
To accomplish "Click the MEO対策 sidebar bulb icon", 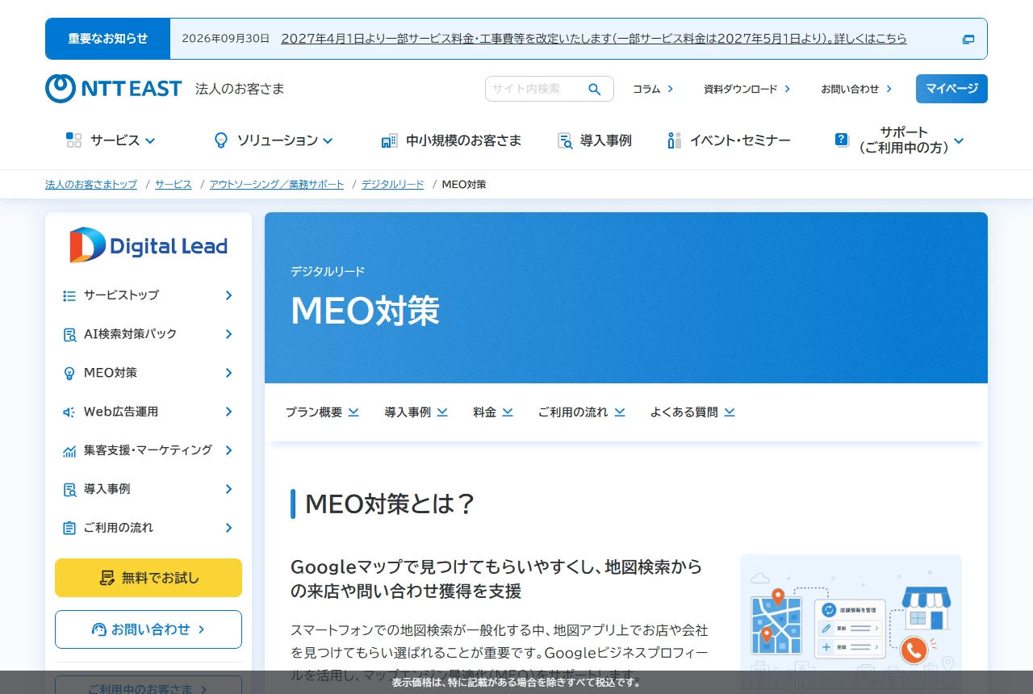I will pyautogui.click(x=69, y=373).
